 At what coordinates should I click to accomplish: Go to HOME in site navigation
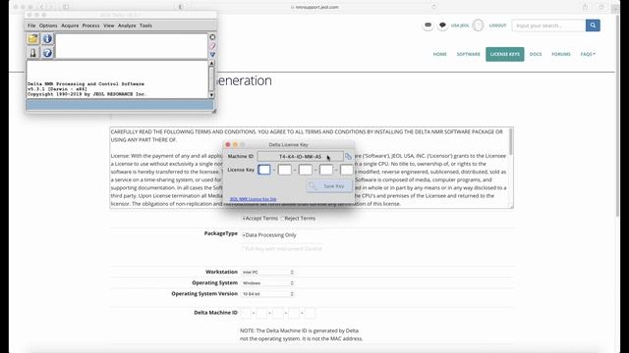[439, 54]
